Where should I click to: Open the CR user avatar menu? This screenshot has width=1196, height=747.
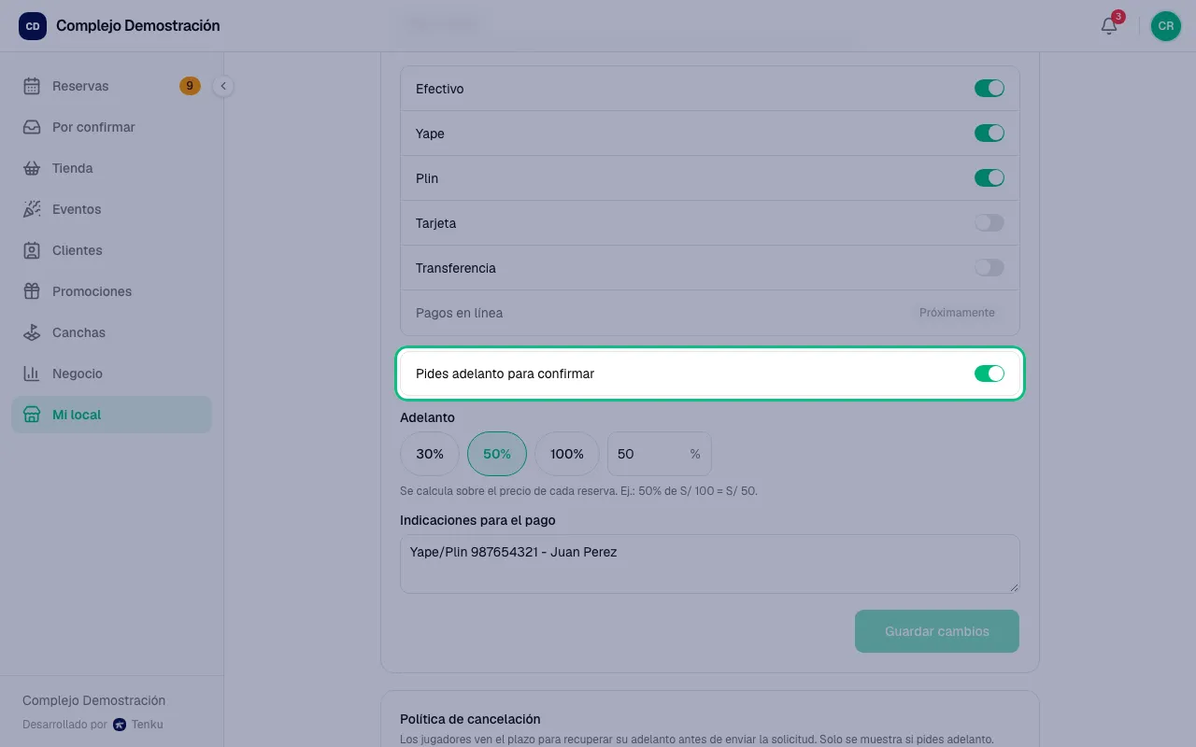(x=1165, y=26)
